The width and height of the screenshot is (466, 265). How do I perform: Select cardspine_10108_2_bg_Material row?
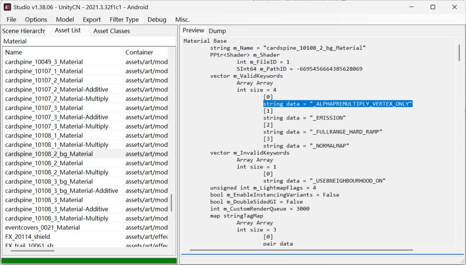pos(85,154)
